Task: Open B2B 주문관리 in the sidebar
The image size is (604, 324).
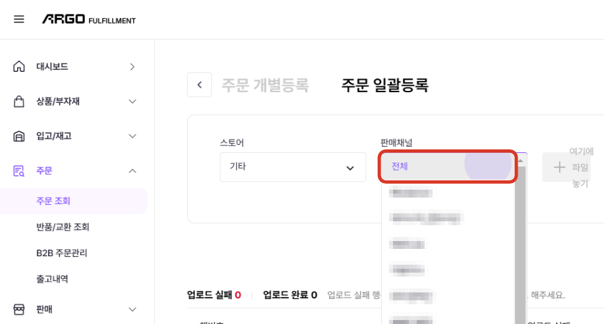Action: click(61, 253)
